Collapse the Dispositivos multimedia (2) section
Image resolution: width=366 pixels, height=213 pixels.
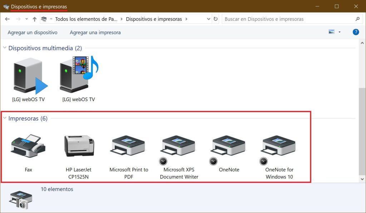(4, 48)
